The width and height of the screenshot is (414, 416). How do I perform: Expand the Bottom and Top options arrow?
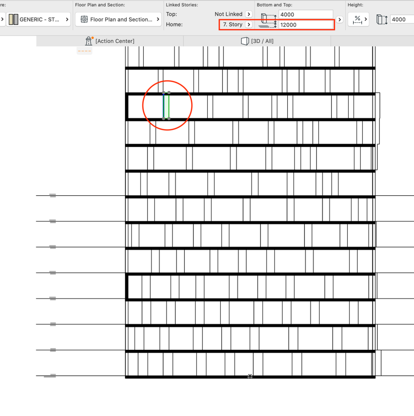[x=339, y=20]
